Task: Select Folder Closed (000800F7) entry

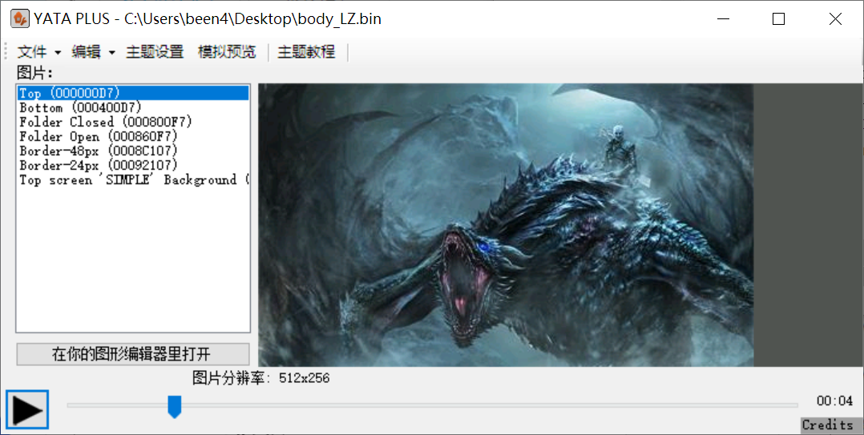Action: click(133, 122)
